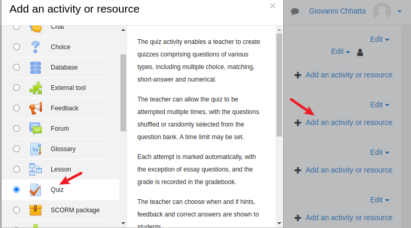The width and height of the screenshot is (411, 228).
Task: Open the Giovanni Chhatta user menu
Action: (x=355, y=11)
